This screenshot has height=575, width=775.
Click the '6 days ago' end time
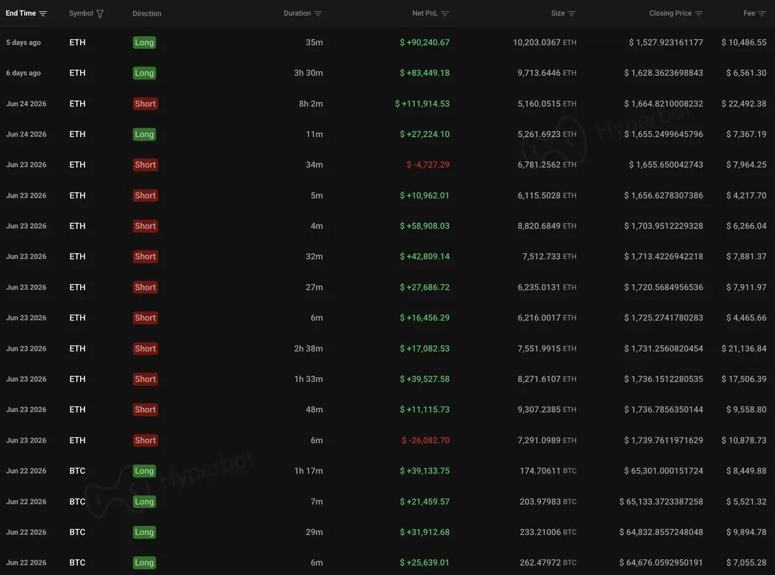point(23,73)
